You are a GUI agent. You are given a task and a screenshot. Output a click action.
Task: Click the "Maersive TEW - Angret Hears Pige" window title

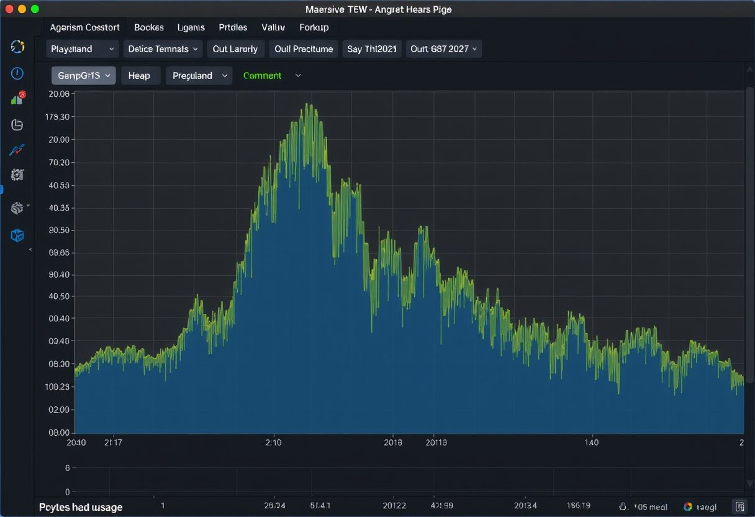[x=379, y=9]
